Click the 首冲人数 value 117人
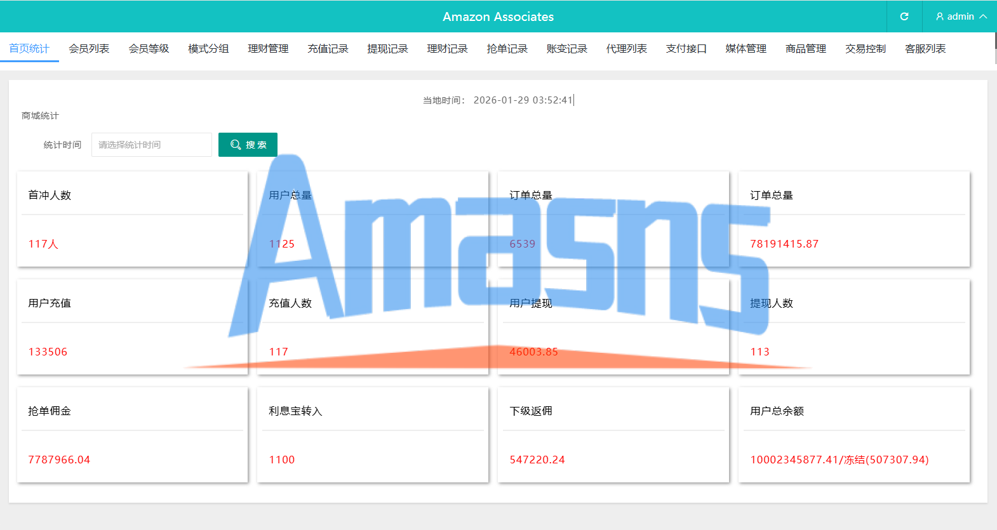This screenshot has width=997, height=530. pos(43,244)
